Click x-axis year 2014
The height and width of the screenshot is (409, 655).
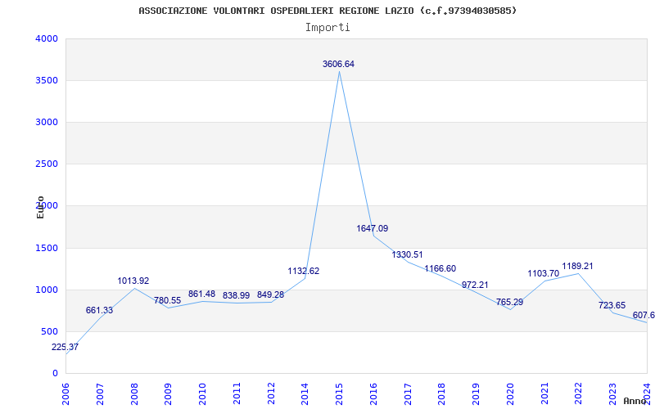305,394
